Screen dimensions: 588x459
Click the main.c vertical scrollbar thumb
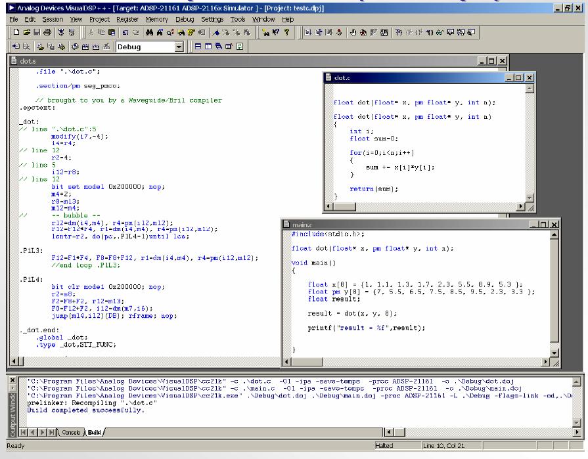pos(554,290)
